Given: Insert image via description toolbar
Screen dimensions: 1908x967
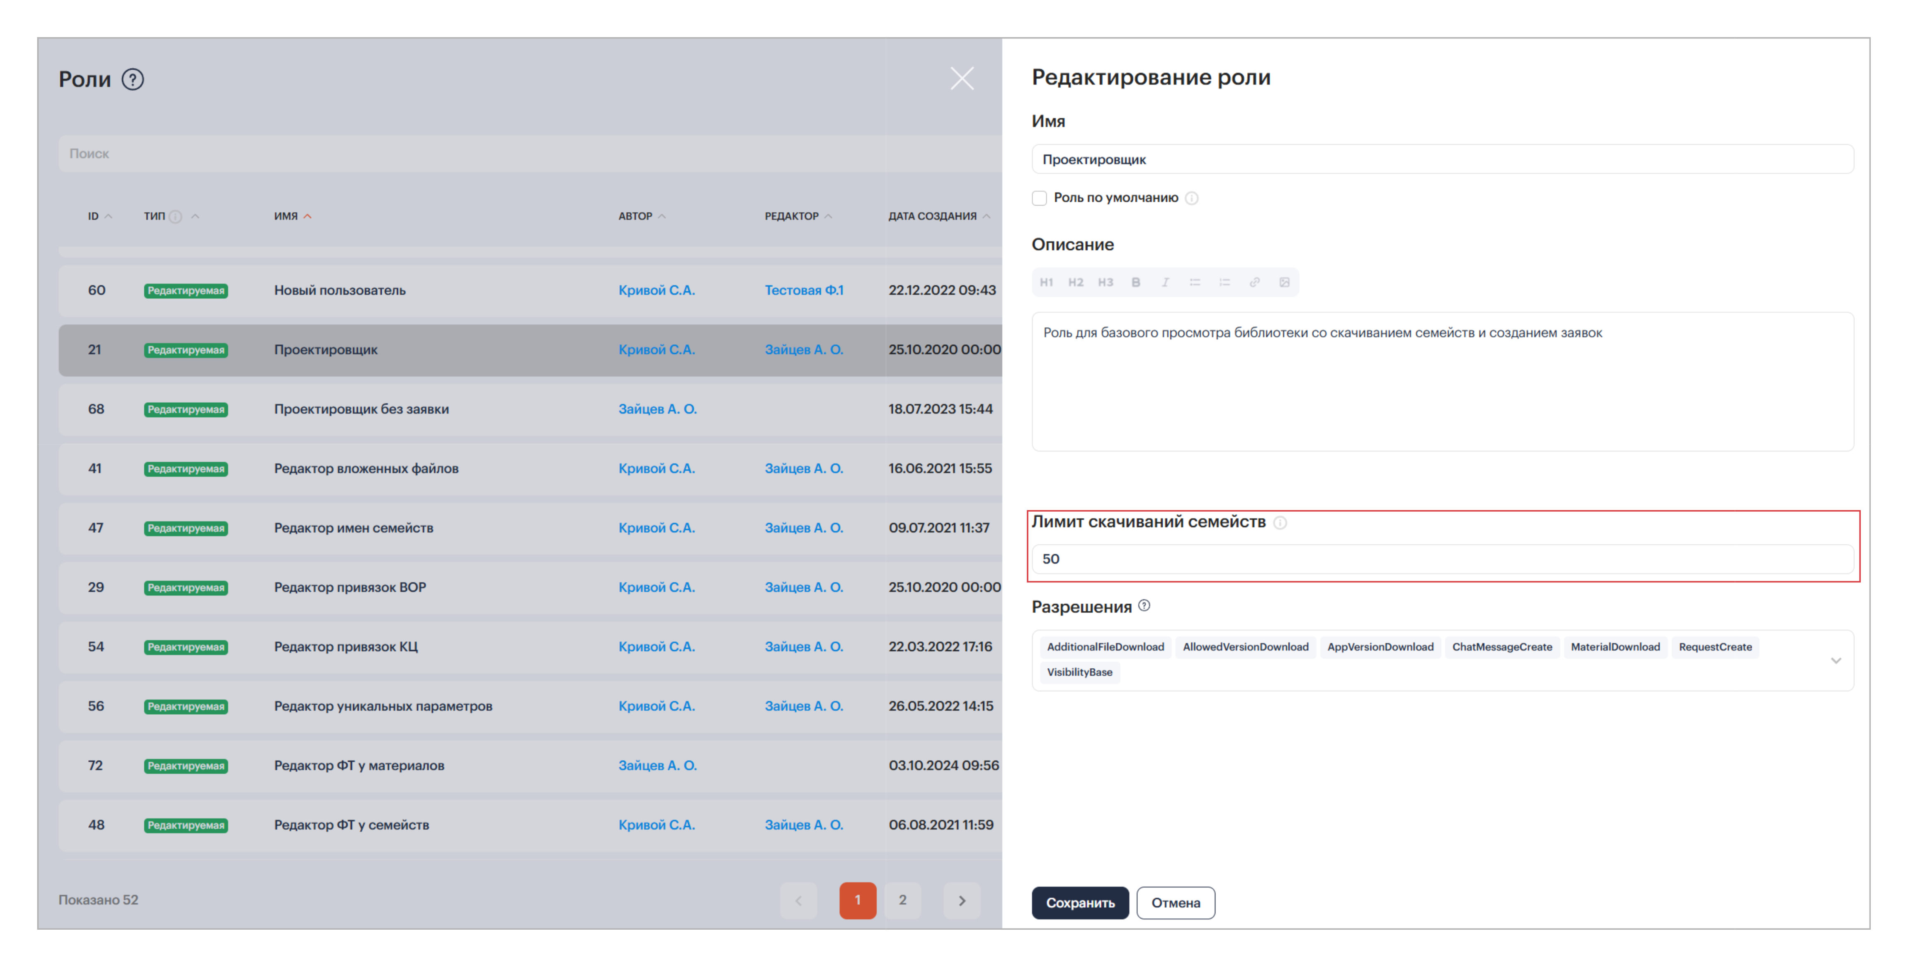Looking at the screenshot, I should (x=1284, y=282).
